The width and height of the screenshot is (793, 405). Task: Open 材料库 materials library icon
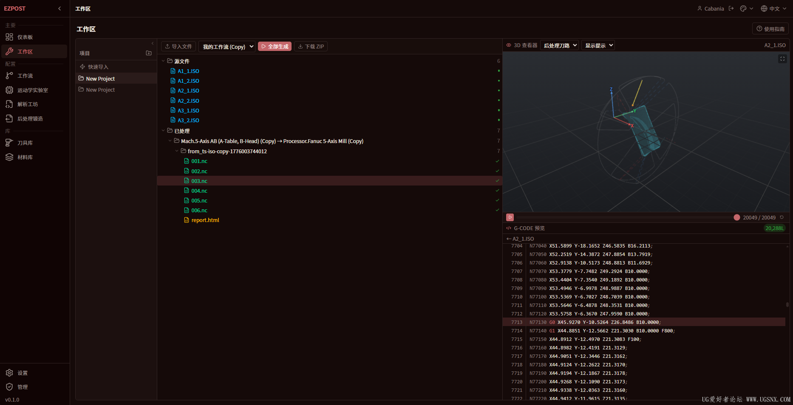tap(9, 157)
